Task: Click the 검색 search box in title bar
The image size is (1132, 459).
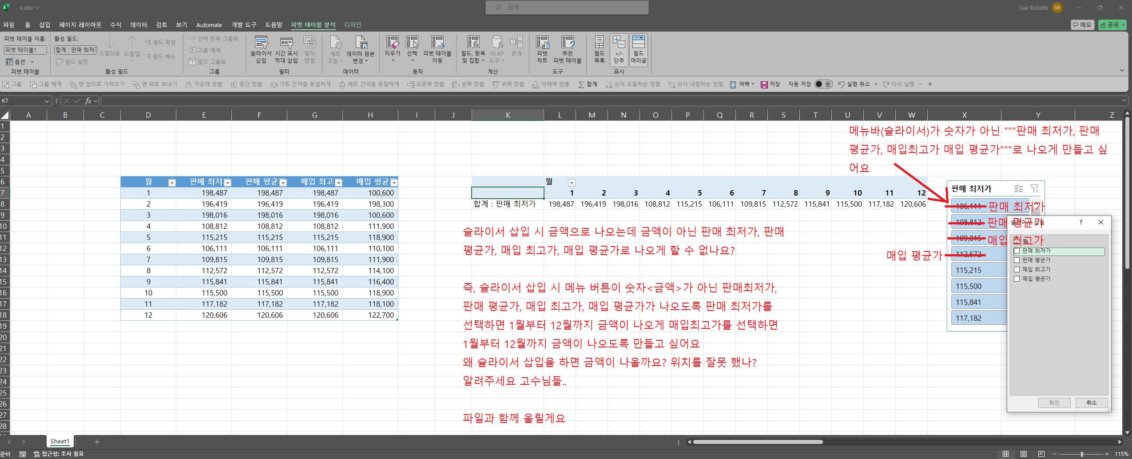Action: tap(567, 8)
